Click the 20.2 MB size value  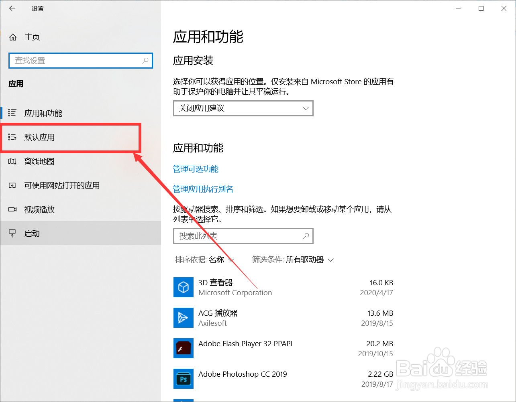click(x=380, y=344)
